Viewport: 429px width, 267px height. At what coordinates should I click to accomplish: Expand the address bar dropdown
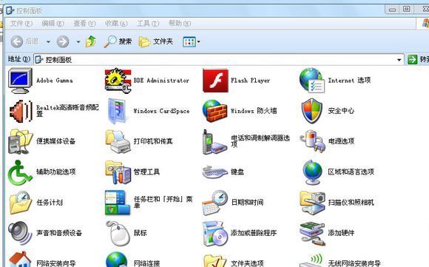point(399,60)
